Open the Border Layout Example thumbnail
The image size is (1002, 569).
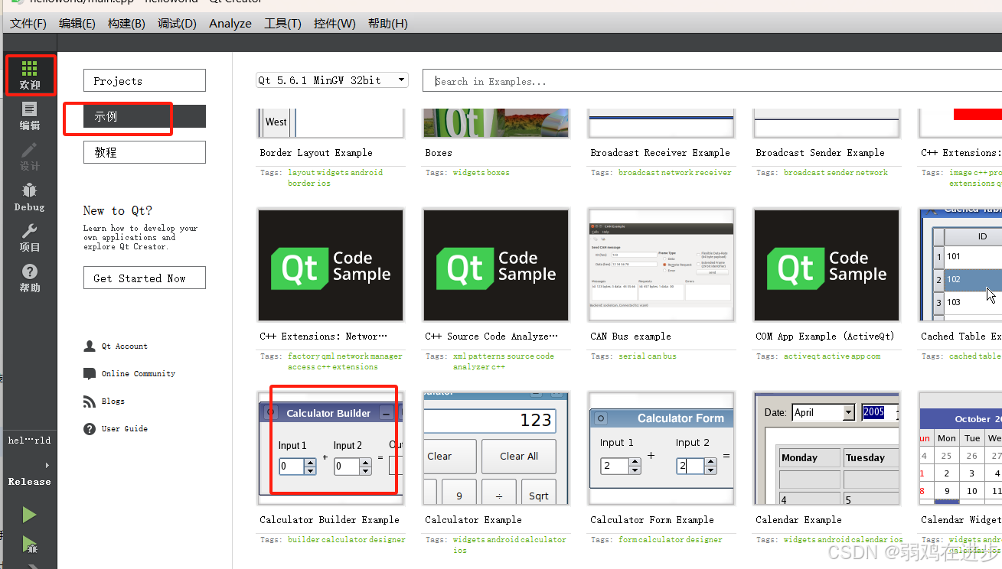pyautogui.click(x=331, y=123)
